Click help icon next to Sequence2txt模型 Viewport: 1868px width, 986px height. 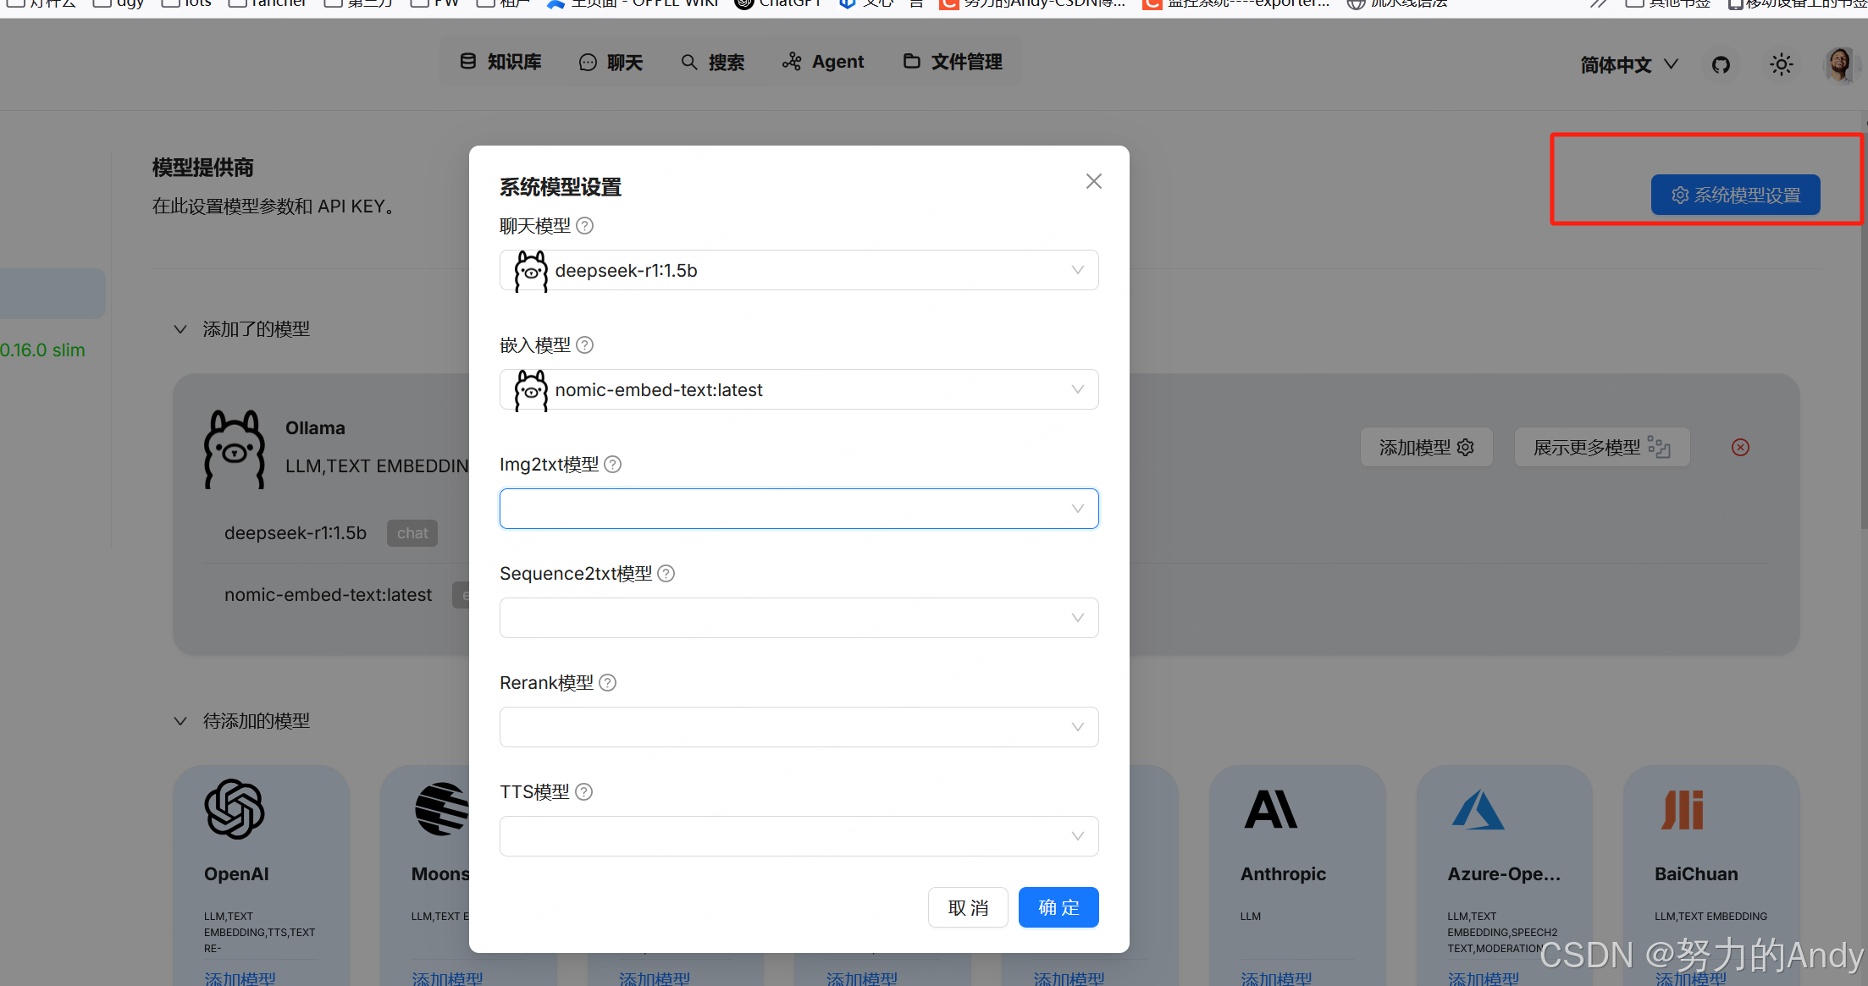(666, 574)
